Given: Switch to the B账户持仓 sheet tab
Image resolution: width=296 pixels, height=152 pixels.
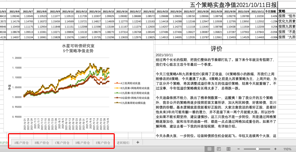Looking at the screenshot, I should [x=42, y=143].
